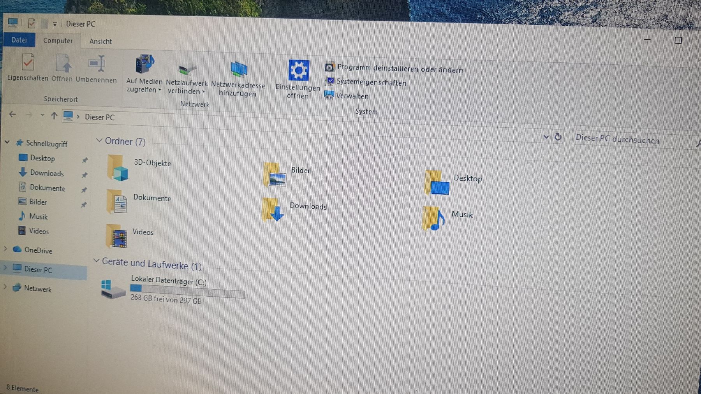Select the Dokumente folder icon in main pane
This screenshot has width=701, height=394.
tap(117, 201)
